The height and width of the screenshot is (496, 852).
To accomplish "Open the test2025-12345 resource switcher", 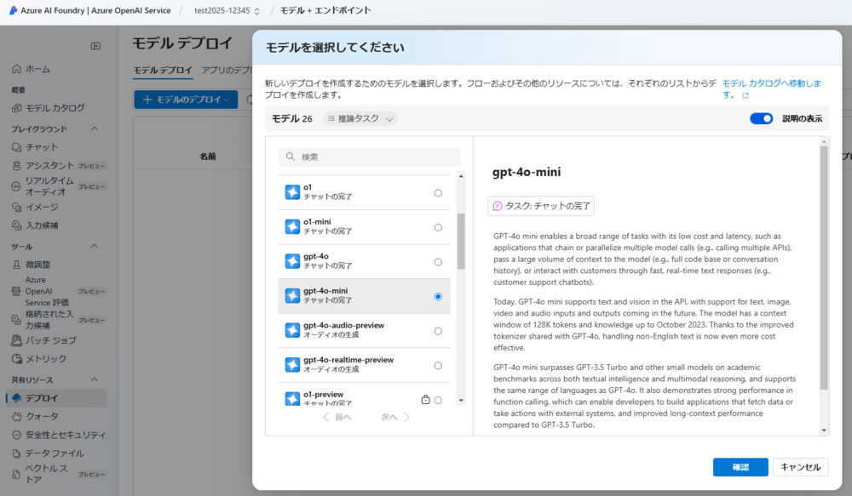I will click(x=227, y=10).
